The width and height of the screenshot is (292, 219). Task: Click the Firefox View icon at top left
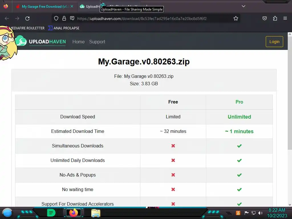(6, 6)
